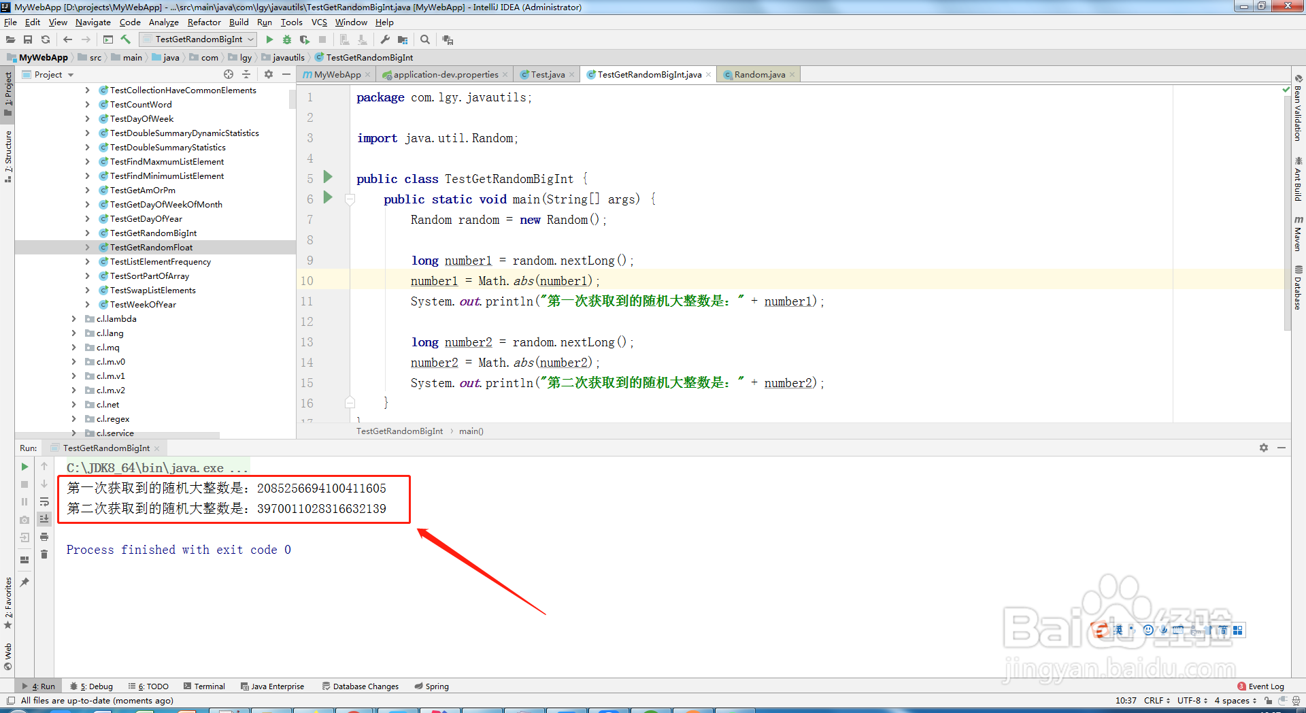The width and height of the screenshot is (1306, 713).
Task: Switch to the Random.java editor tab
Action: pyautogui.click(x=759, y=75)
